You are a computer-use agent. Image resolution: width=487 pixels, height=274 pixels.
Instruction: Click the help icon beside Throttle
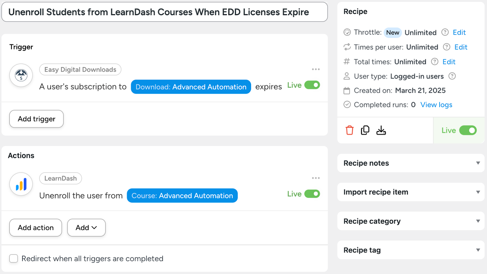pos(445,32)
